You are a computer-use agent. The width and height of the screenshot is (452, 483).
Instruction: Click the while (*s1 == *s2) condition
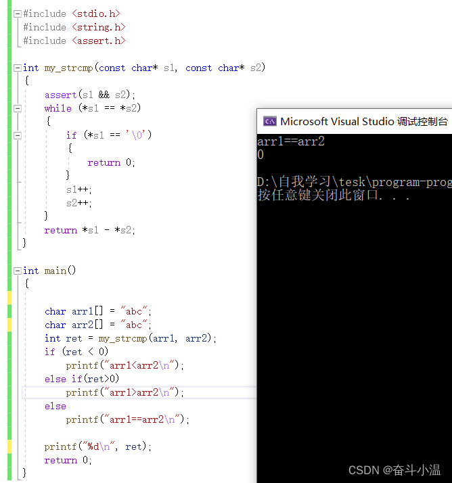coord(93,108)
